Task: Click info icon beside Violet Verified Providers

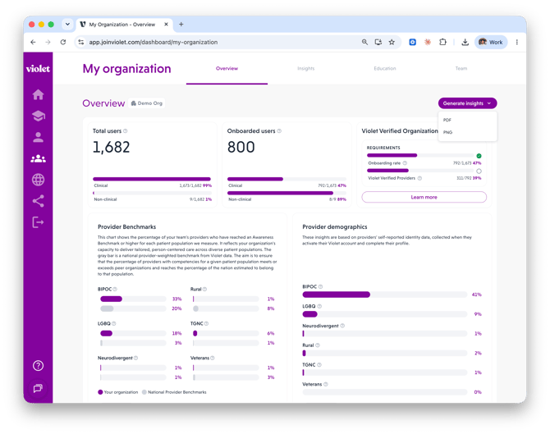Action: click(419, 178)
